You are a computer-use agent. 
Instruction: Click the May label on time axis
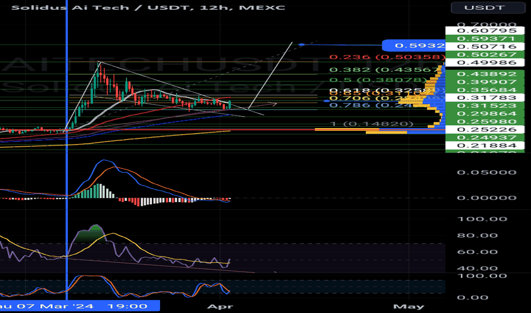point(409,307)
